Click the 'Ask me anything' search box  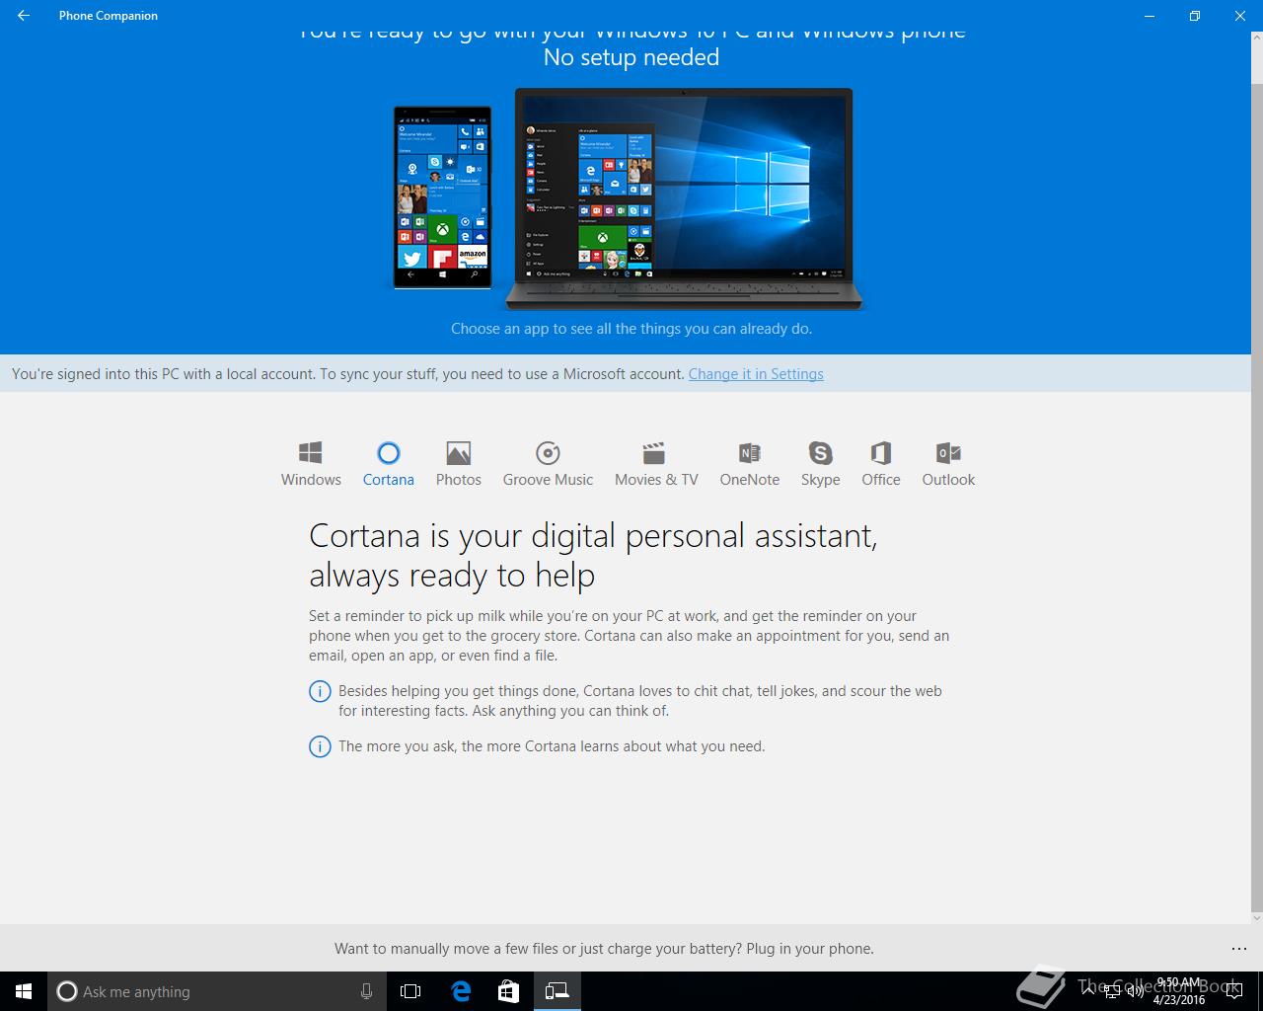pos(217,991)
